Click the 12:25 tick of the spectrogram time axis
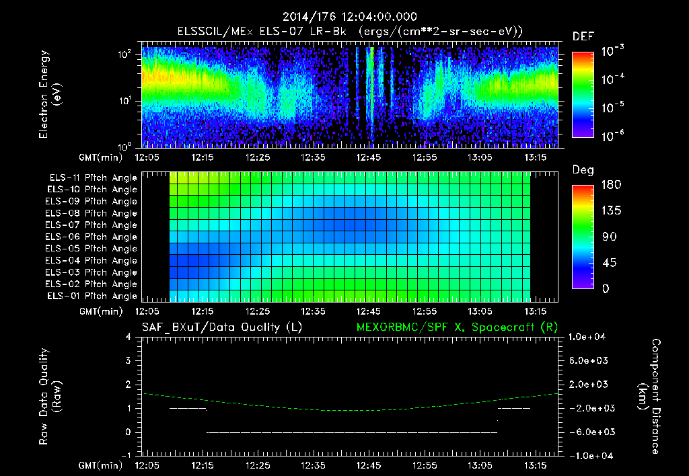This screenshot has height=476, width=689. (258, 157)
